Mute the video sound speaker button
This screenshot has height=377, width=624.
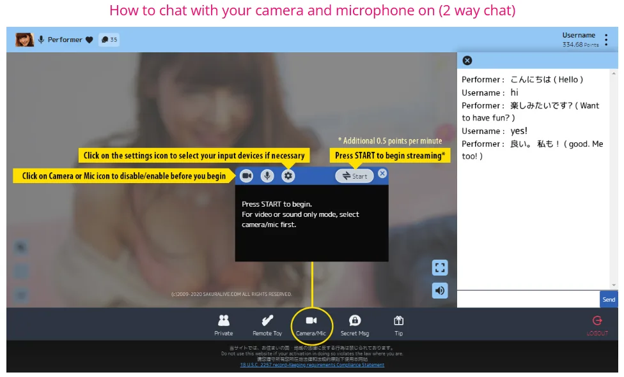[x=440, y=290]
